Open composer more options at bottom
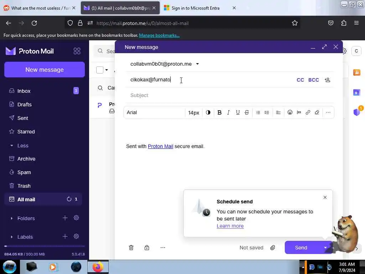 [163, 248]
